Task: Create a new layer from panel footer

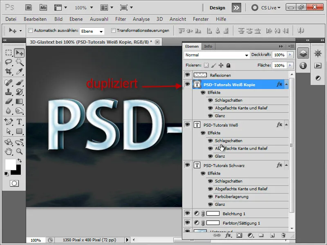Action: coord(272,236)
